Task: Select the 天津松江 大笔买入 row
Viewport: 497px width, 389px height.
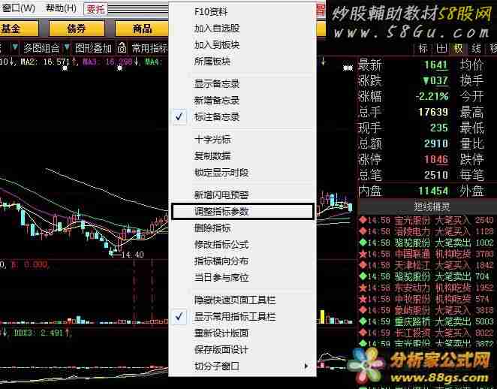Action: tap(426, 265)
